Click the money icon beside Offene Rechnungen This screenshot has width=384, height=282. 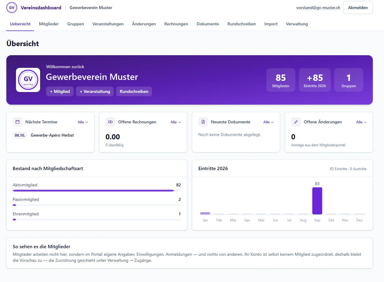110,122
